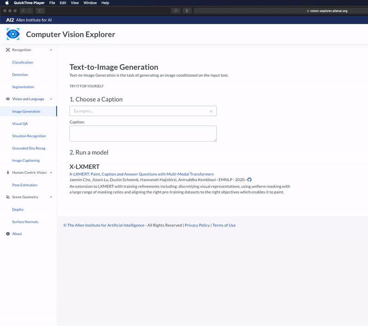Toggle the browser sidebar button
Viewport: 368px width, 326px height.
(40, 11)
